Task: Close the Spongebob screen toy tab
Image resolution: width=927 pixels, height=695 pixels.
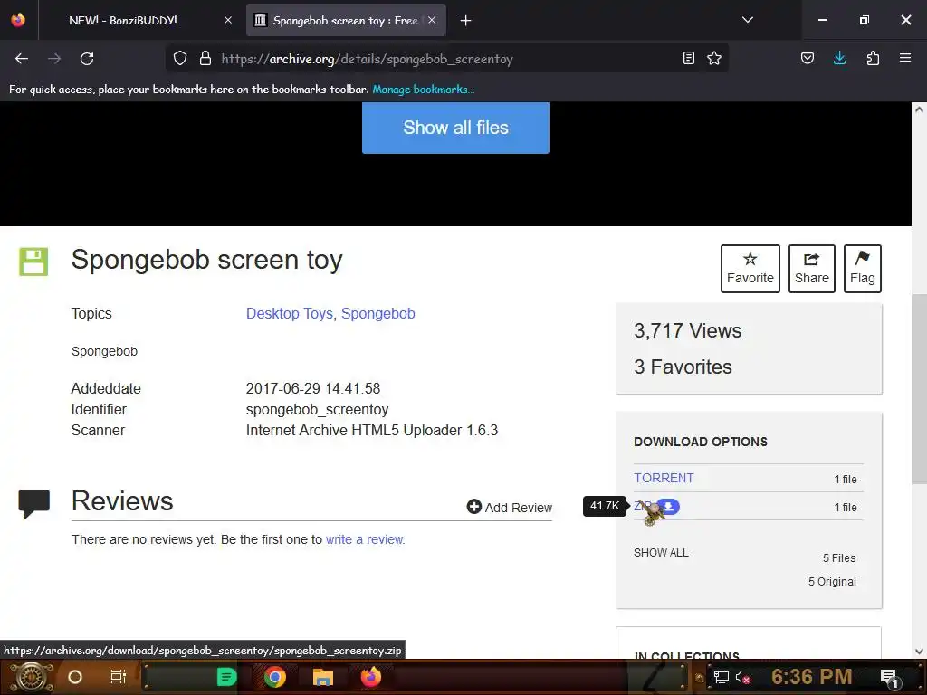Action: [432, 20]
